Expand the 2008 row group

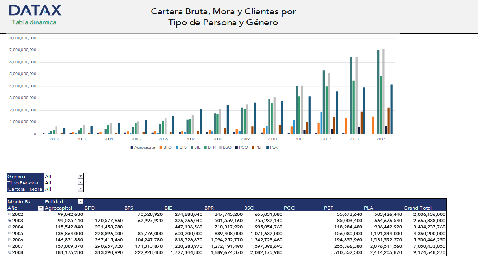(9, 252)
